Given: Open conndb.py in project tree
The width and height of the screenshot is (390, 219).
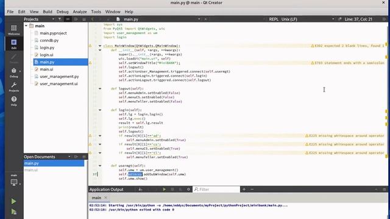Looking at the screenshot, I should (49, 40).
